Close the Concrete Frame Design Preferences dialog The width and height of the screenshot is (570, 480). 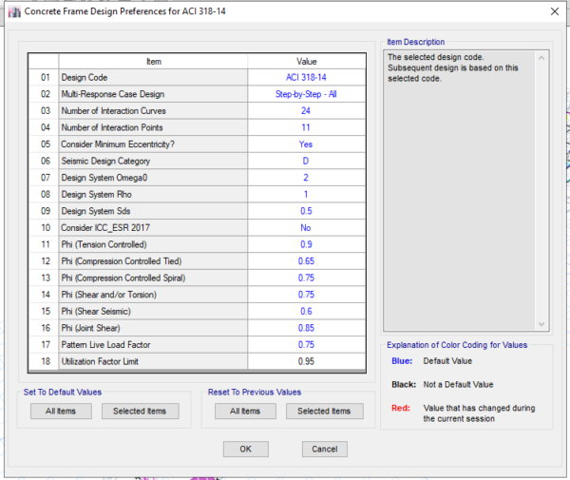point(555,11)
